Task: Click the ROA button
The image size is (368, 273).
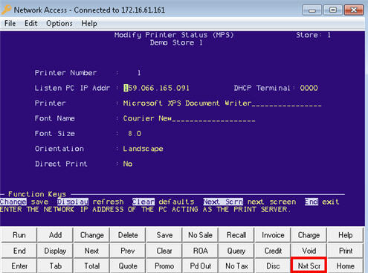Action: click(200, 251)
